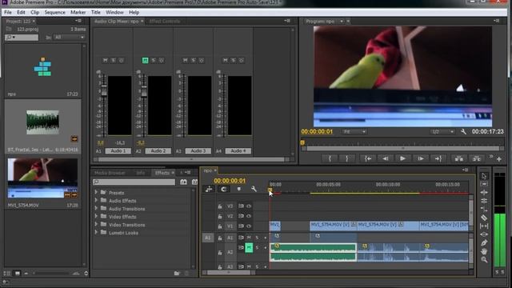The width and height of the screenshot is (512, 288).
Task: Click the Audio 1 volume fader
Action: pos(104,92)
